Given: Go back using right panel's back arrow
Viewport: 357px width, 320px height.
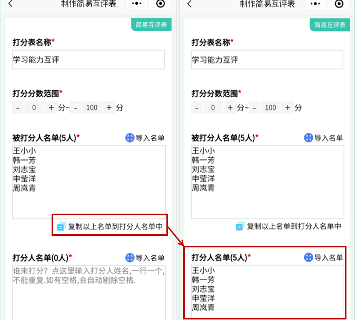Looking at the screenshot, I should (190, 4).
